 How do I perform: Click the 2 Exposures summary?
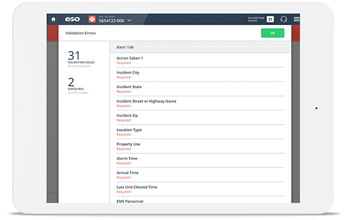[x=78, y=85]
